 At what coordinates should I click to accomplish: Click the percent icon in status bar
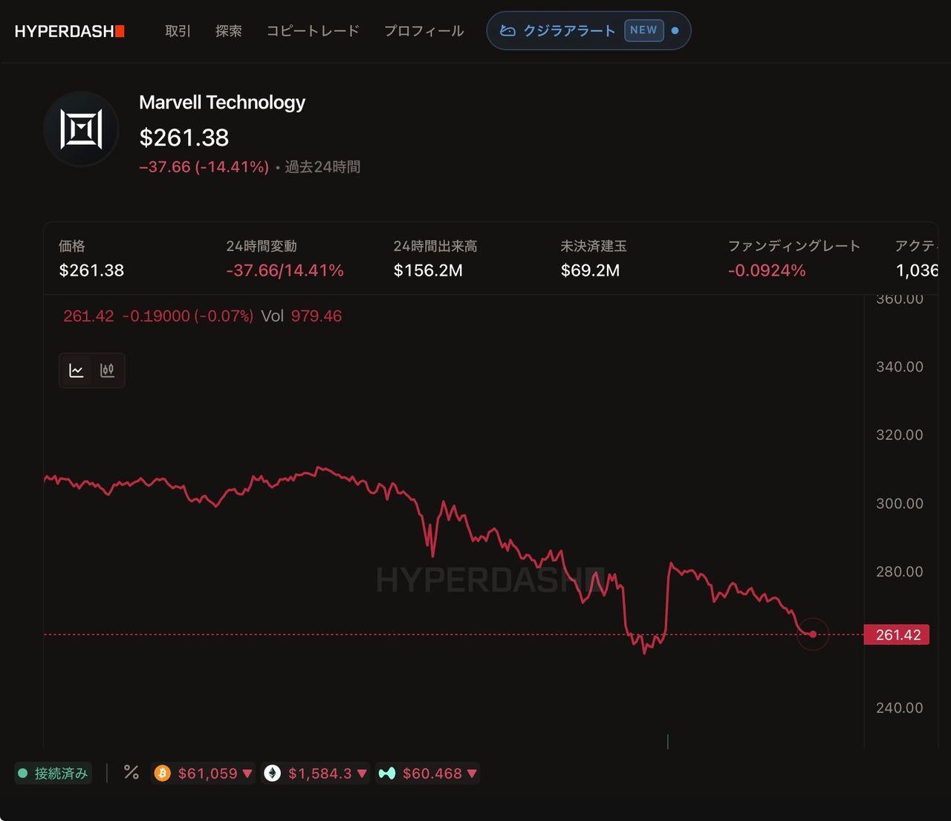(132, 773)
